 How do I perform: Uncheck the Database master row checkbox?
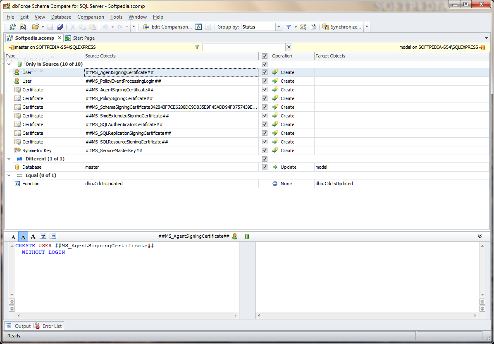[265, 167]
